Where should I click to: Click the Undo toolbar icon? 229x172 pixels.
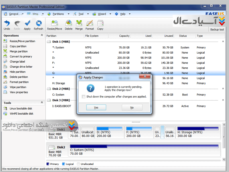pyautogui.click(x=7, y=24)
